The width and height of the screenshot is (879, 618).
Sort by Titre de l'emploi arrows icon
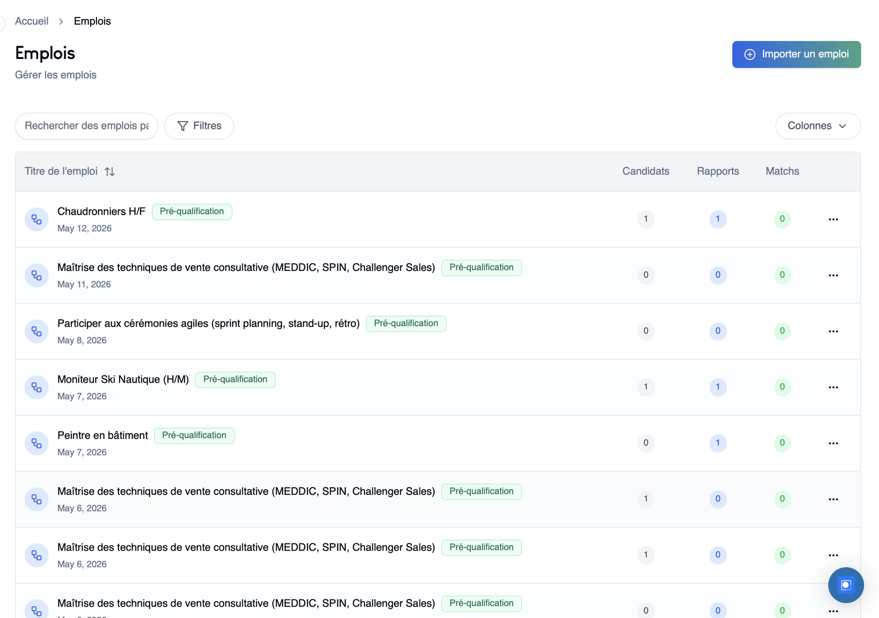109,172
